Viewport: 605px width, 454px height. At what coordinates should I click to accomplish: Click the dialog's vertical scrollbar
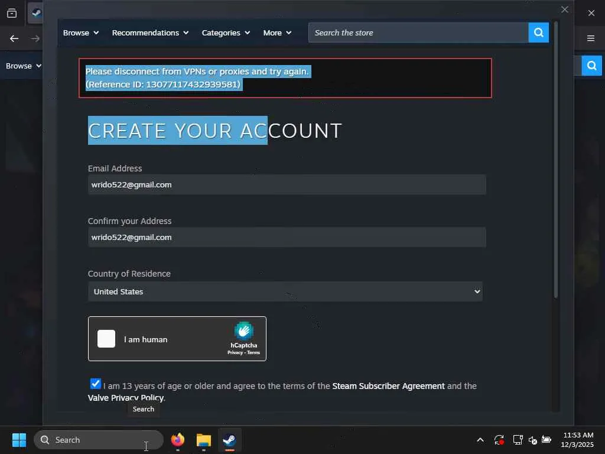pyautogui.click(x=556, y=160)
